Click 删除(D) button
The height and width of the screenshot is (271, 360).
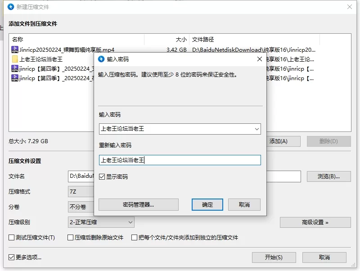tap(329, 141)
